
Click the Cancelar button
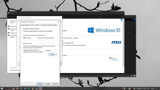tap(48, 84)
